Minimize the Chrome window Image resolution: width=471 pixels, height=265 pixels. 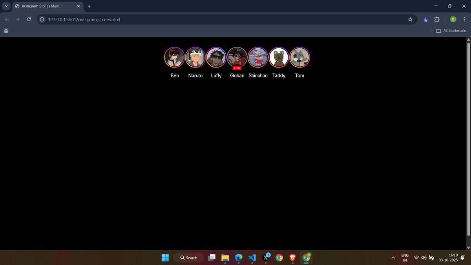tap(436, 6)
